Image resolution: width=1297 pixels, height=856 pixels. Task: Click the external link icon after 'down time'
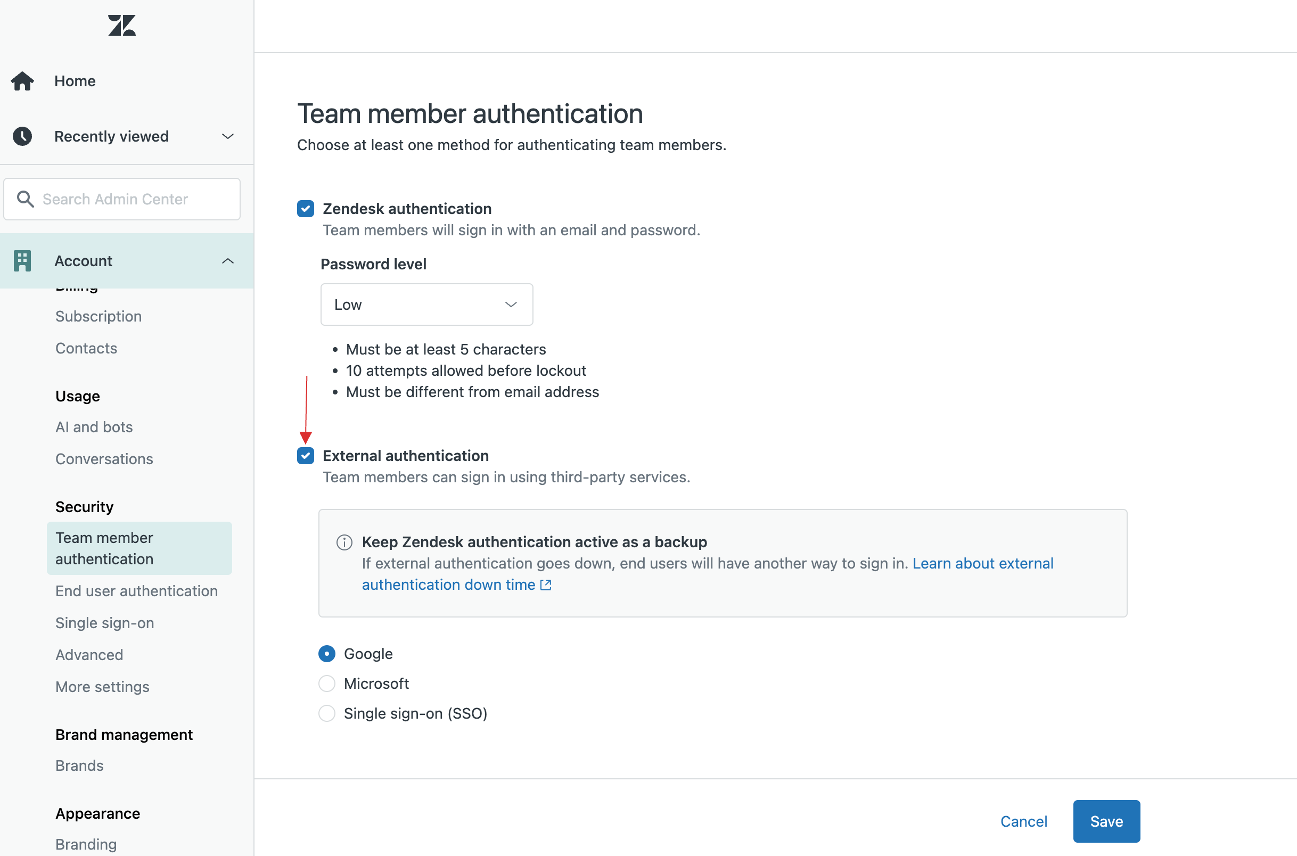pos(546,585)
